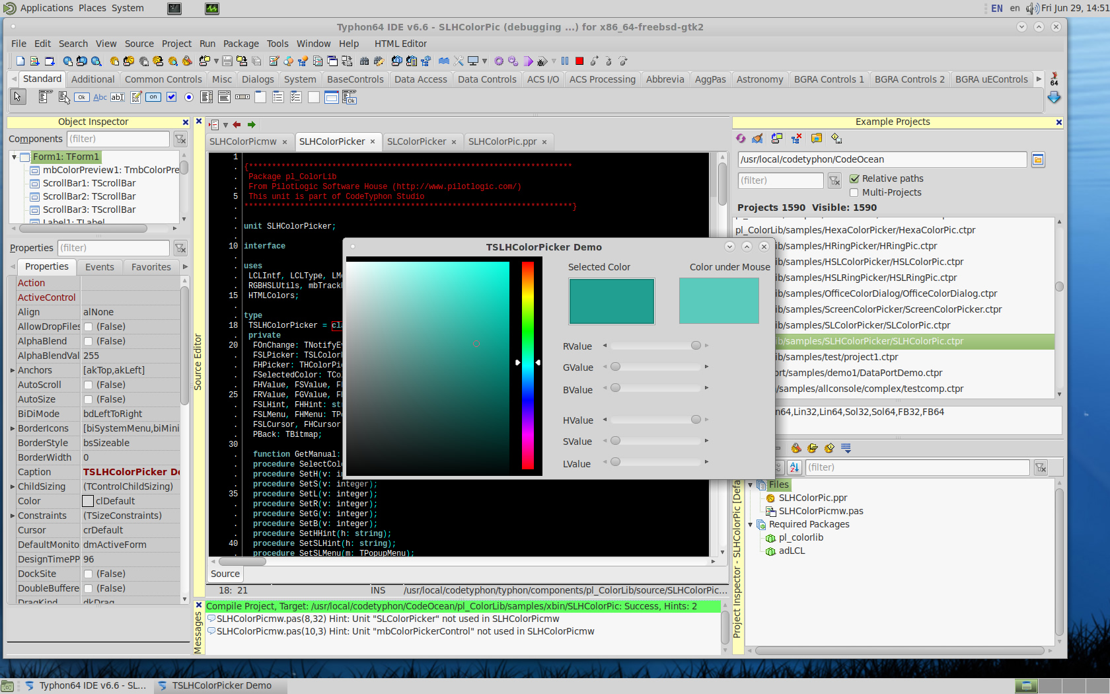Click the Typhon64 IDE taskbar button
The height and width of the screenshot is (694, 1110).
click(x=85, y=685)
